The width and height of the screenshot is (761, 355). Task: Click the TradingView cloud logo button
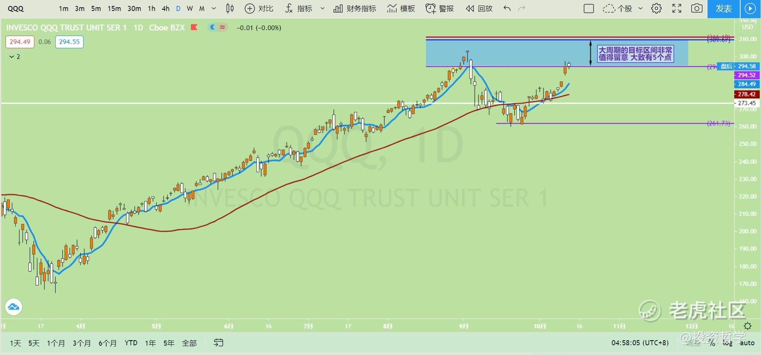[14, 307]
